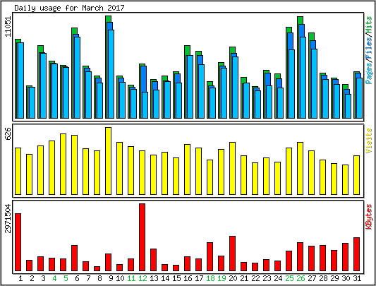Select day 9 label on the x-axis

coord(111,278)
